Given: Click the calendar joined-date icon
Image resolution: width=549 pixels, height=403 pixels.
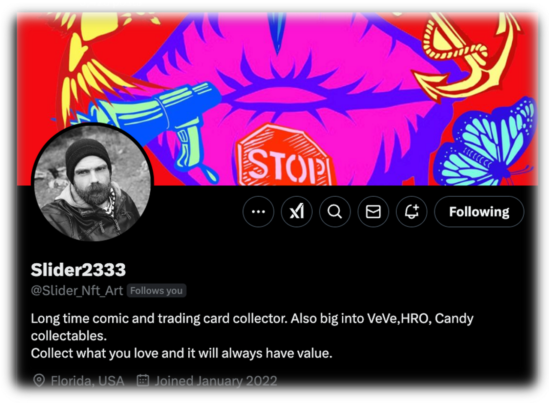Looking at the screenshot, I should (143, 380).
